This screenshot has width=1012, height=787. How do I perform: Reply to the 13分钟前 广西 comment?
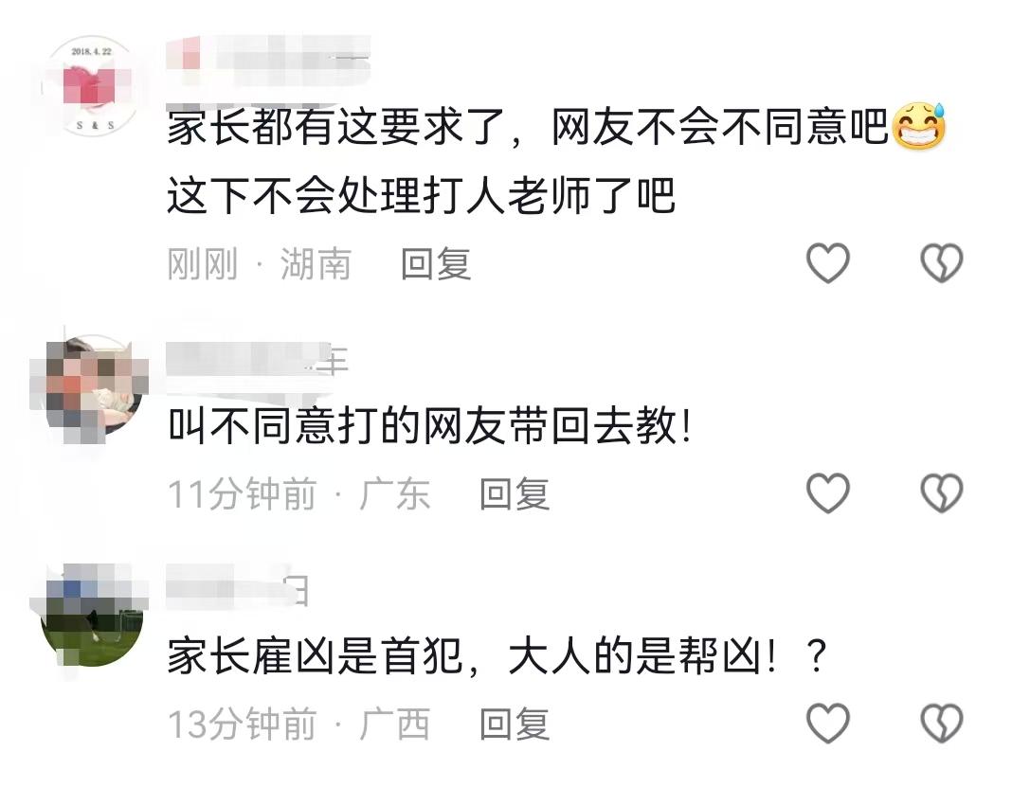point(515,724)
